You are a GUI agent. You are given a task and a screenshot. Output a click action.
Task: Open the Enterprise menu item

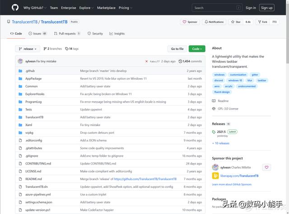point(69,8)
